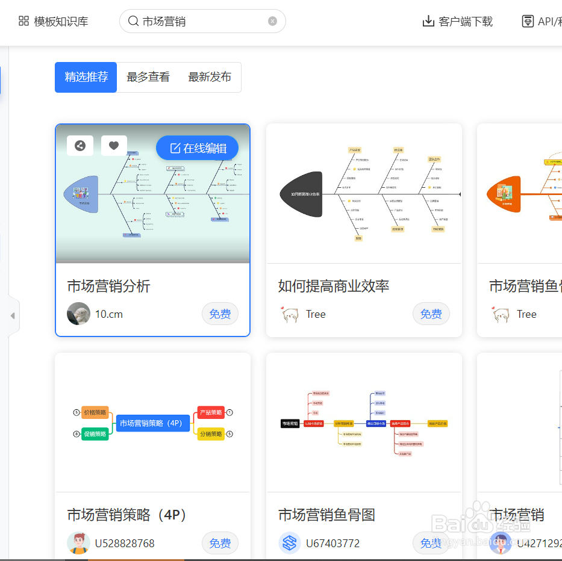Viewport: 562px width, 561px height.
Task: Share the 市场营销分析 template
Action: point(80,146)
